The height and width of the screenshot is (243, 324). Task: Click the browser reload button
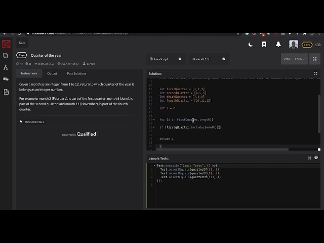click(x=19, y=33)
